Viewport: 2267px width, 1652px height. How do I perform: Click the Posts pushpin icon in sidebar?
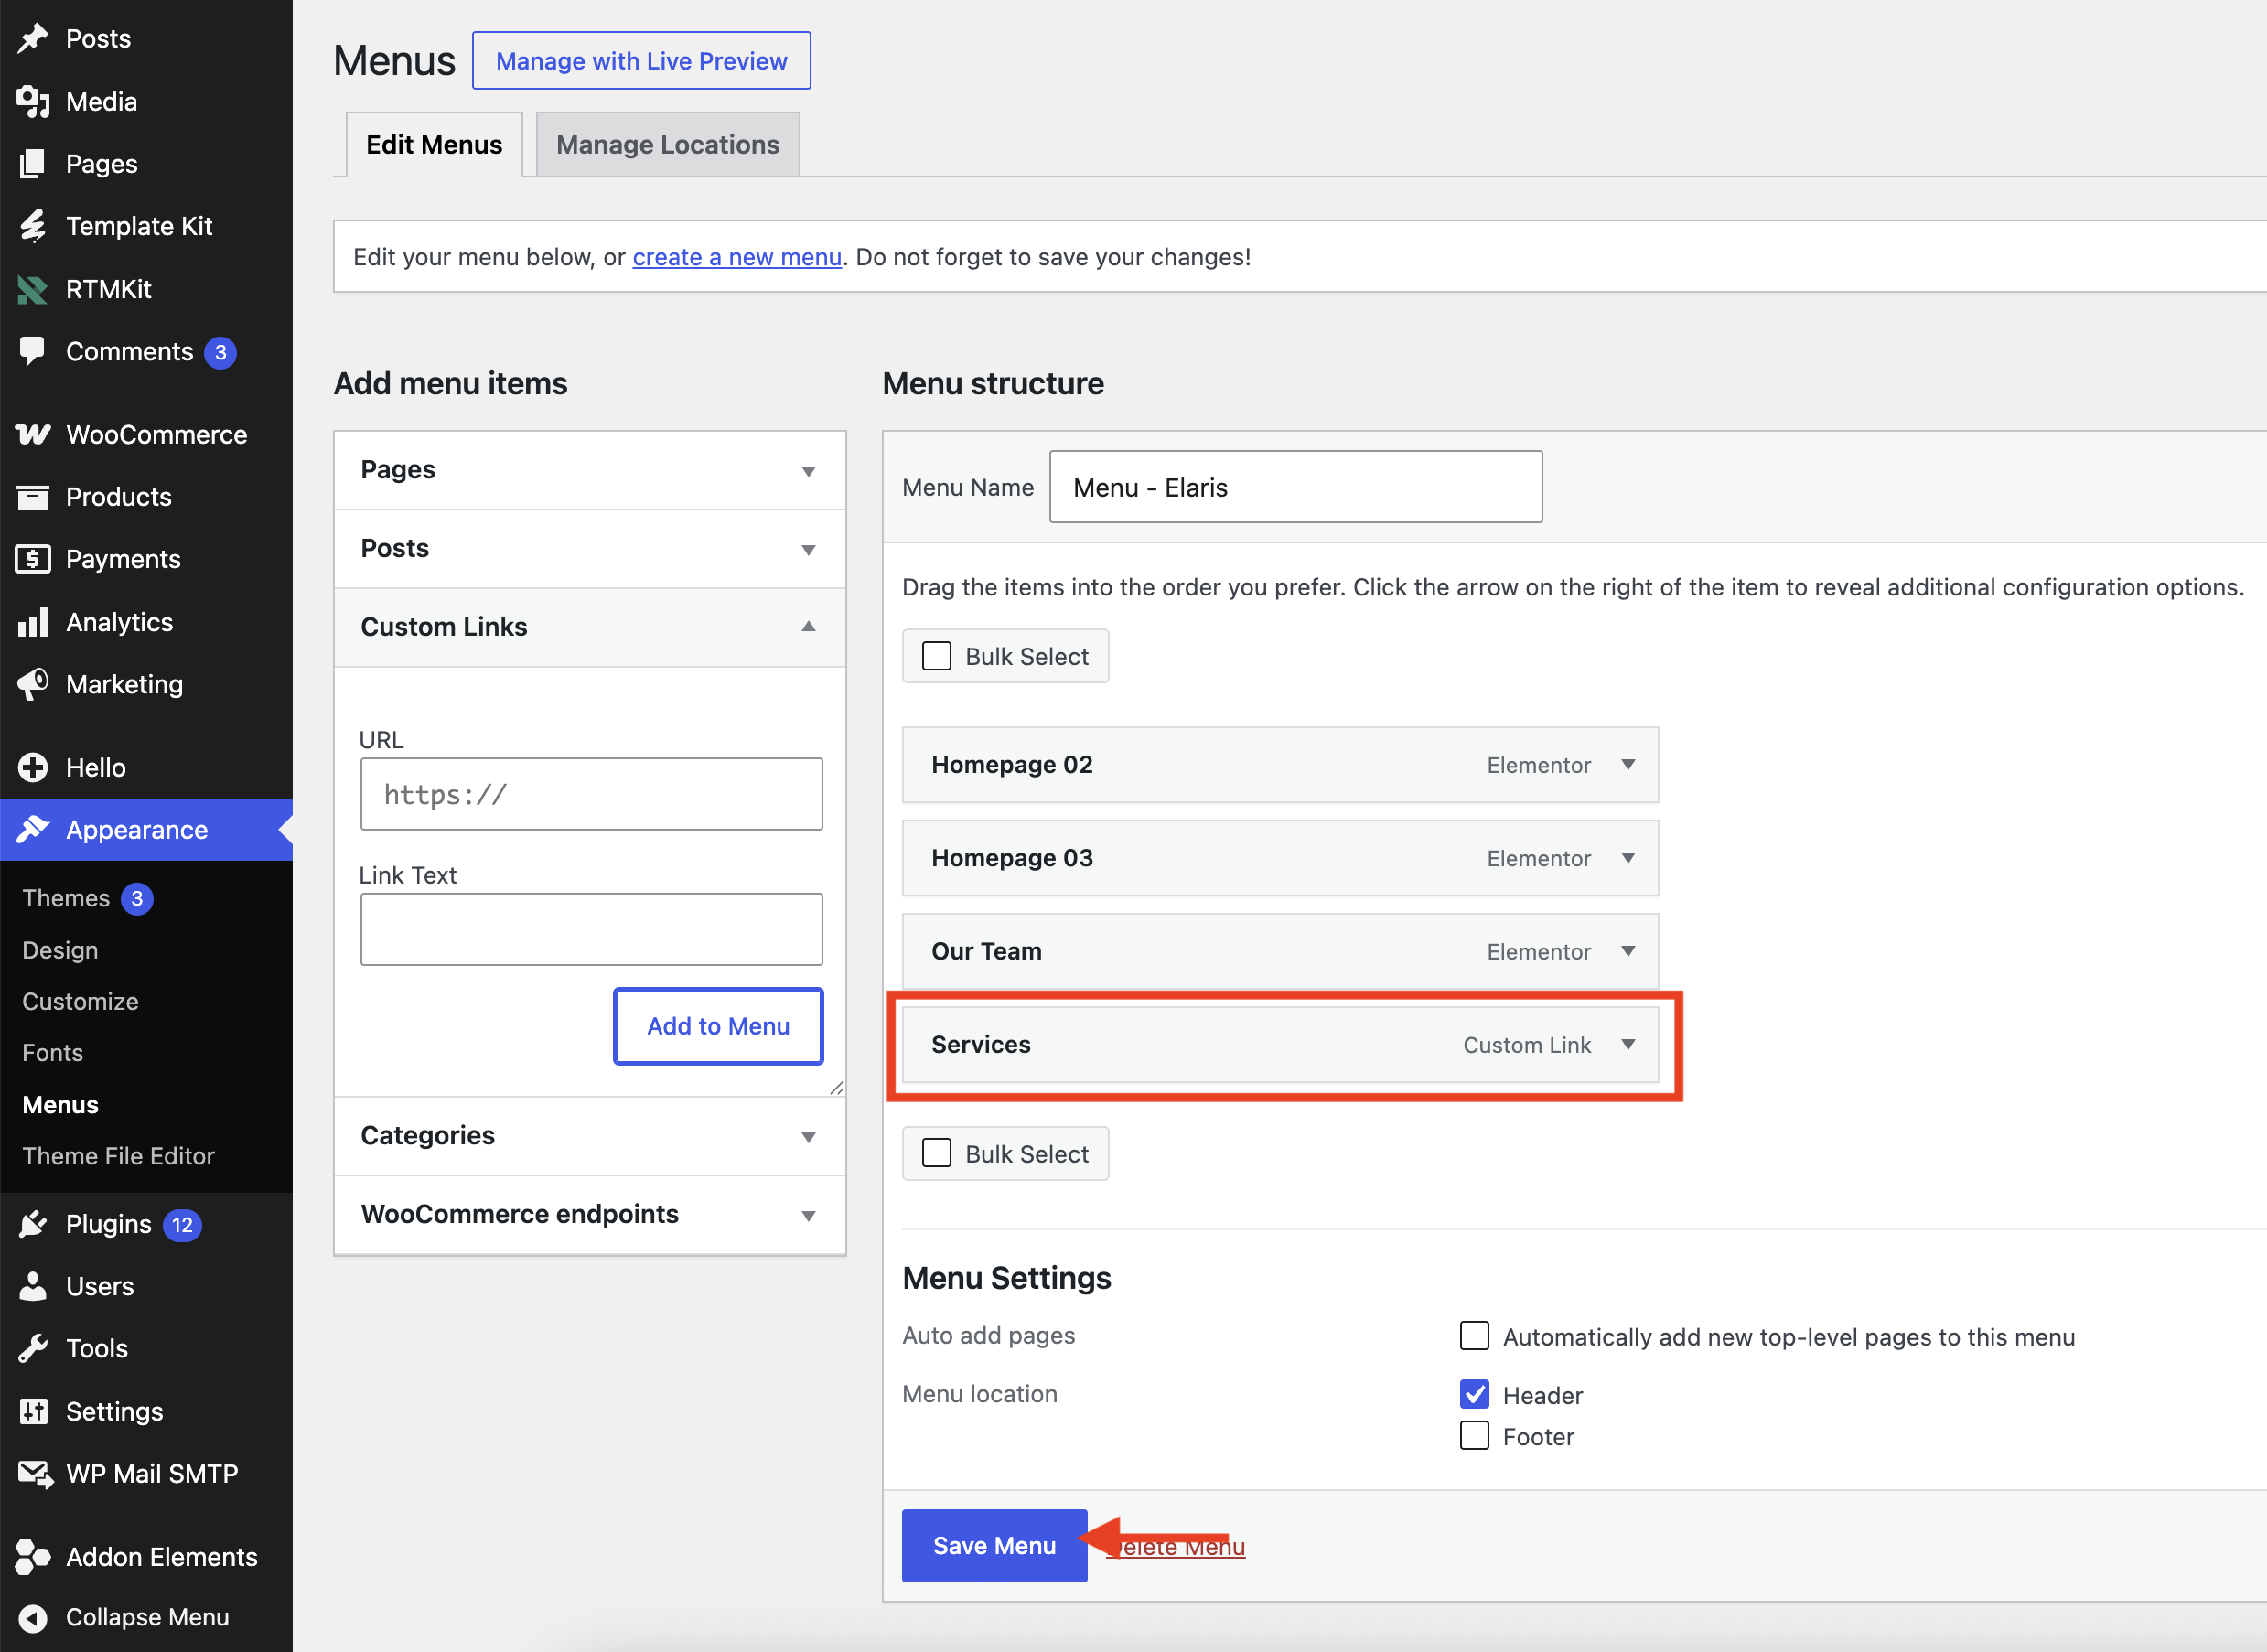pyautogui.click(x=33, y=39)
